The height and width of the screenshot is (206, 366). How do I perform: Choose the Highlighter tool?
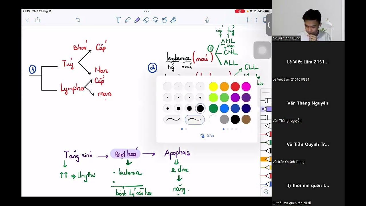tap(137, 20)
